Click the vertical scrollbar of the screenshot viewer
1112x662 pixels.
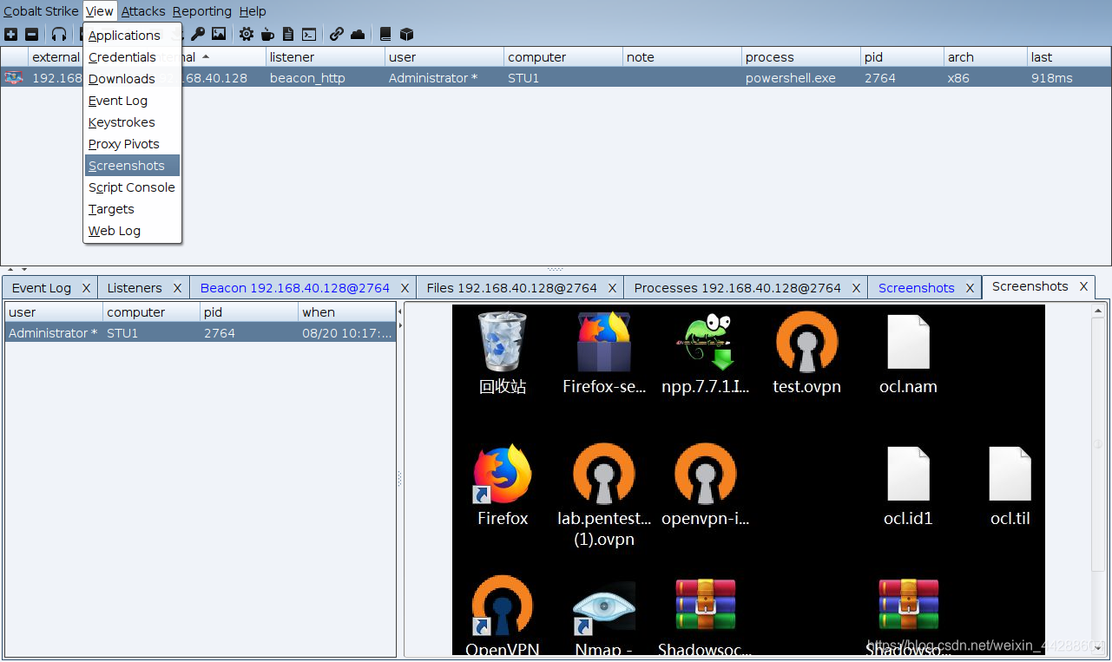pyautogui.click(x=1099, y=442)
